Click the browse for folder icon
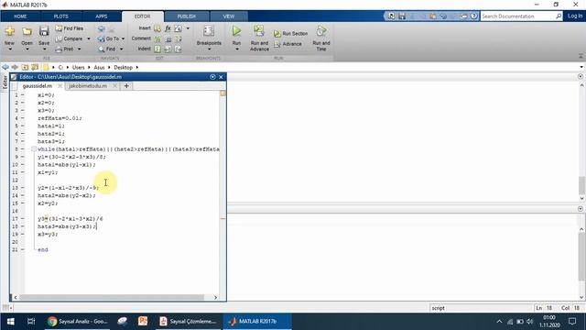 pyautogui.click(x=35, y=67)
